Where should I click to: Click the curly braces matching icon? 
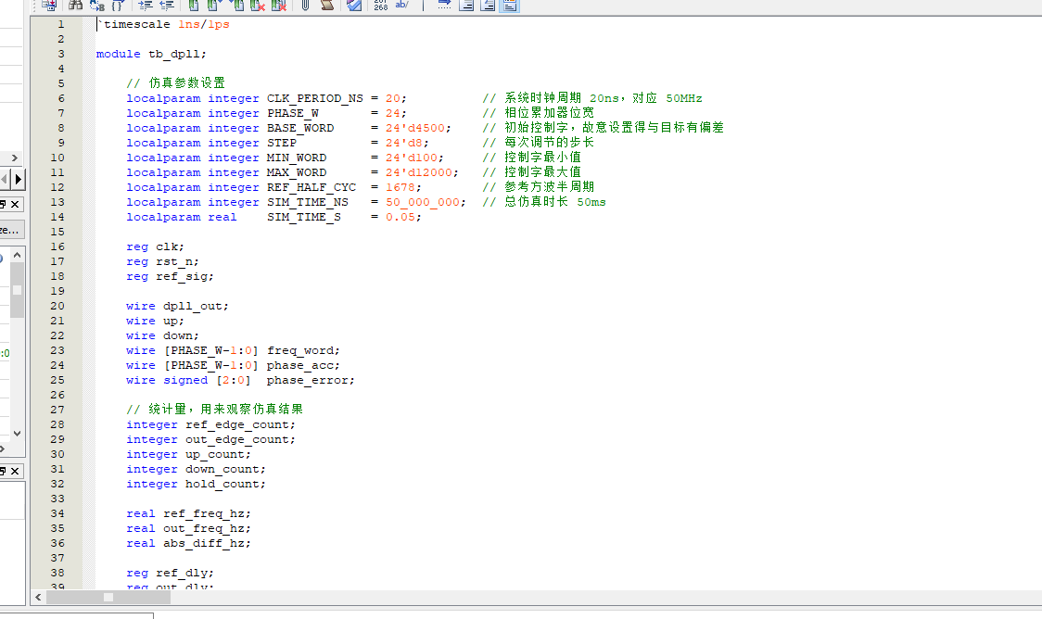pyautogui.click(x=119, y=6)
